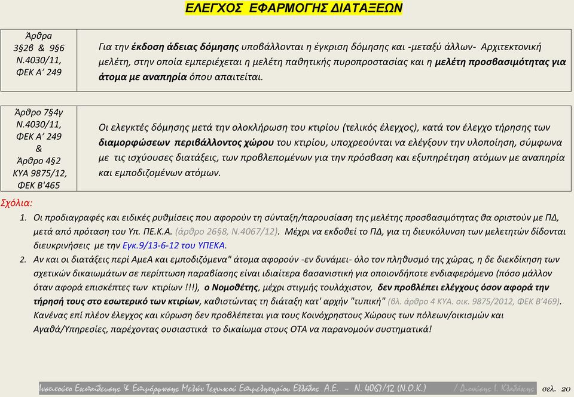Viewport: 574px width, 397px height.
Task: Click the line starting Αγαθά/Υπηρεσίες, παρέχοντας ουσιαστικά
Action: tap(233, 329)
